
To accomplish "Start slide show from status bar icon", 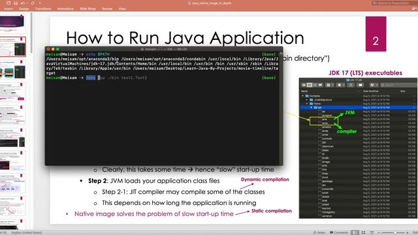I will [x=372, y=232].
